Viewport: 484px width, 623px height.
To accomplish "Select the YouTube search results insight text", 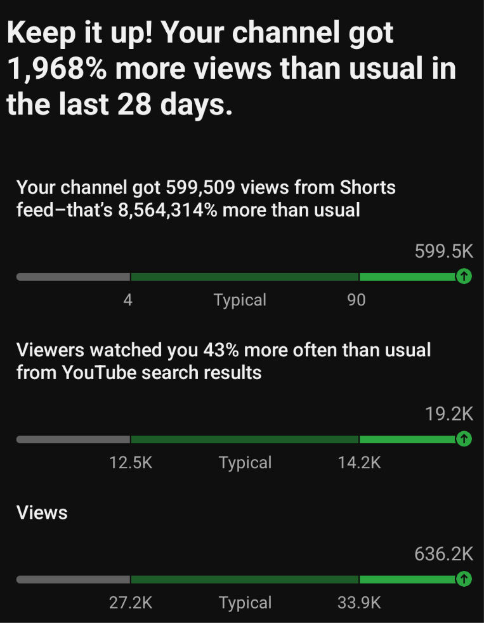I will pyautogui.click(x=223, y=361).
